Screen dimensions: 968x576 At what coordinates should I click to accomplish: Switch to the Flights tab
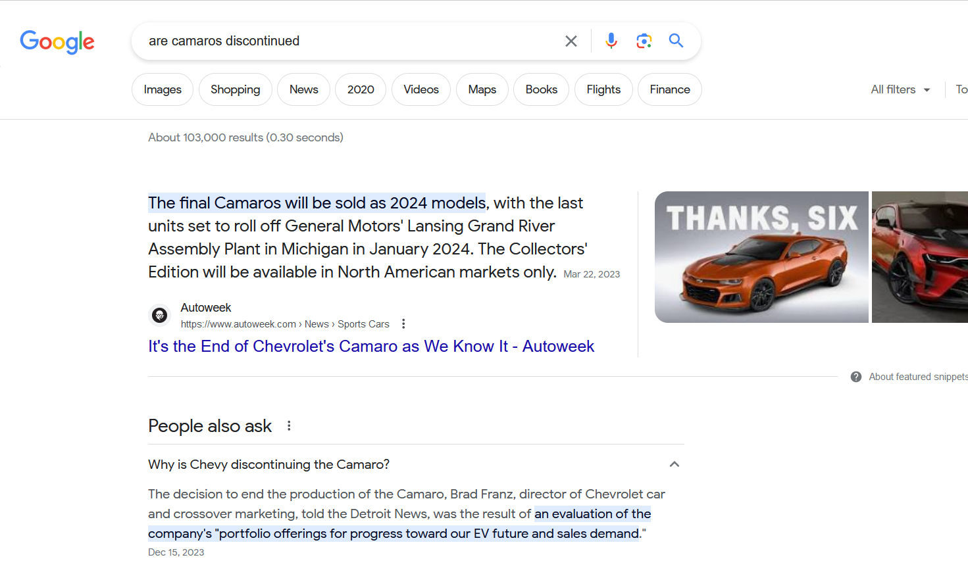pos(603,89)
